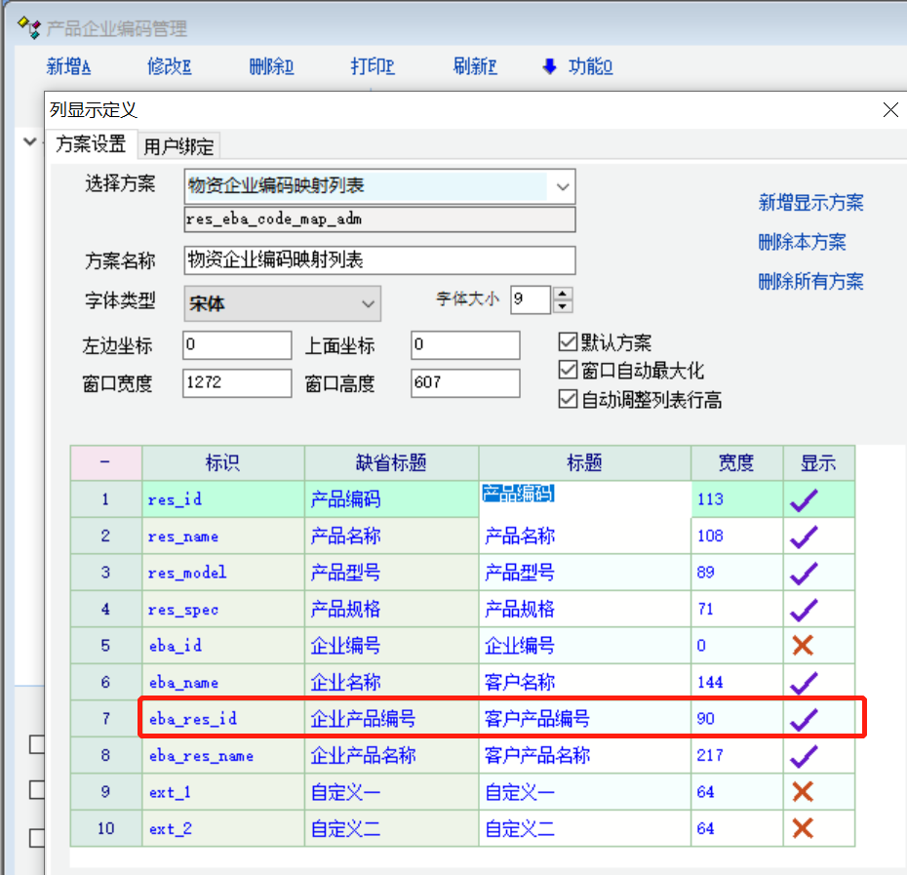The height and width of the screenshot is (875, 907).
Task: Click red X display icon for ext_1 row
Action: (x=804, y=792)
